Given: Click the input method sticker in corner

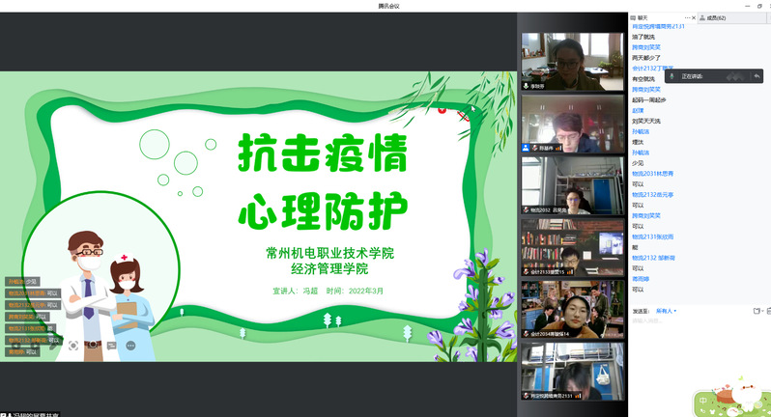Looking at the screenshot, I should tap(729, 400).
